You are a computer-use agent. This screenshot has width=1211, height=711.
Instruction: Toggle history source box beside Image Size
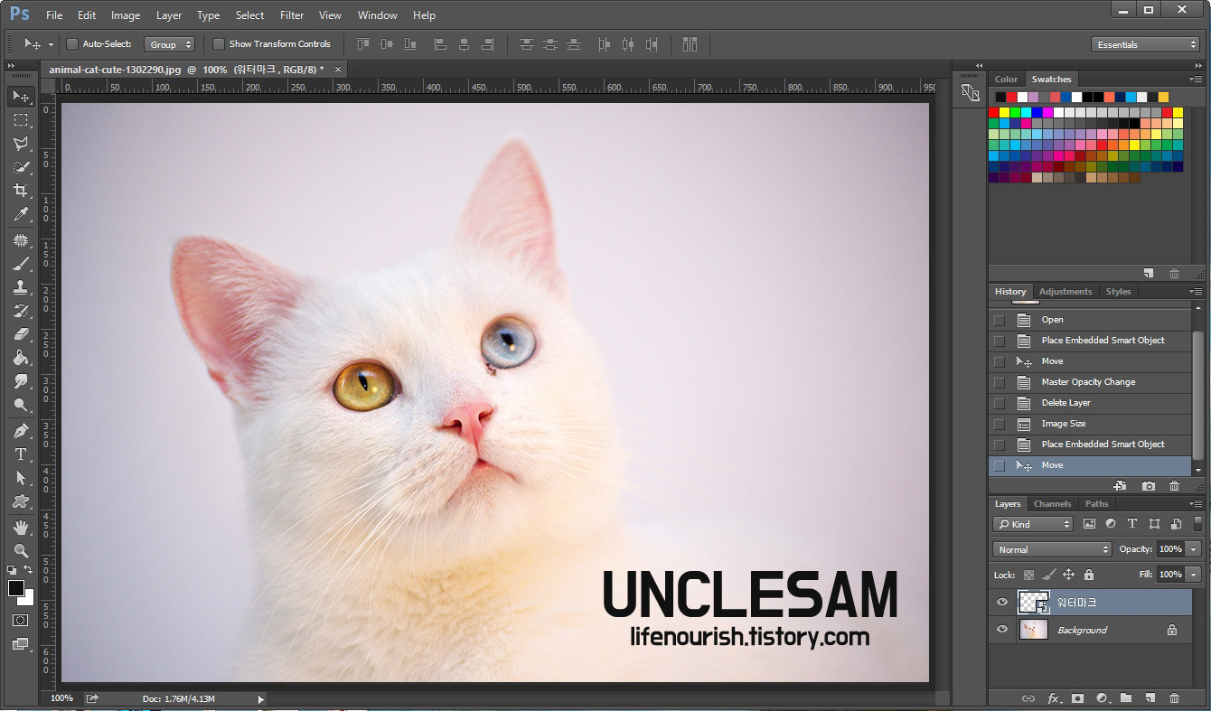click(999, 424)
